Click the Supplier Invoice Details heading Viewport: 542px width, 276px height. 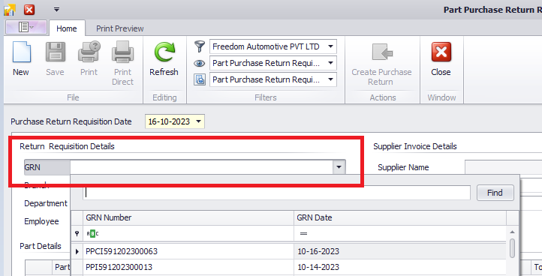[x=415, y=146]
